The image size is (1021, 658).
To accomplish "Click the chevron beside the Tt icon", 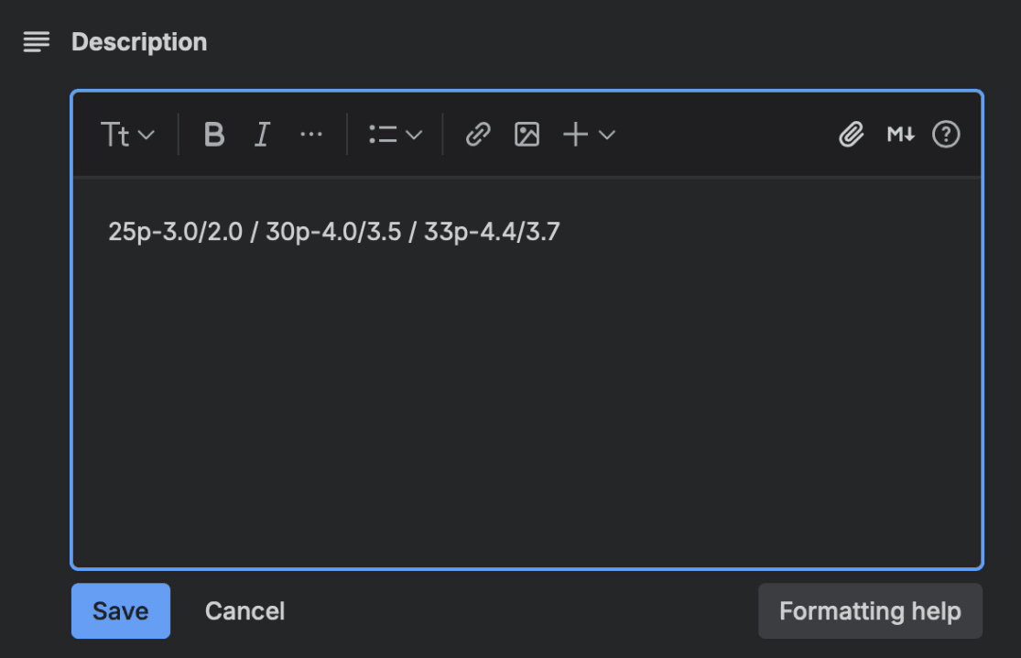I will (x=147, y=135).
